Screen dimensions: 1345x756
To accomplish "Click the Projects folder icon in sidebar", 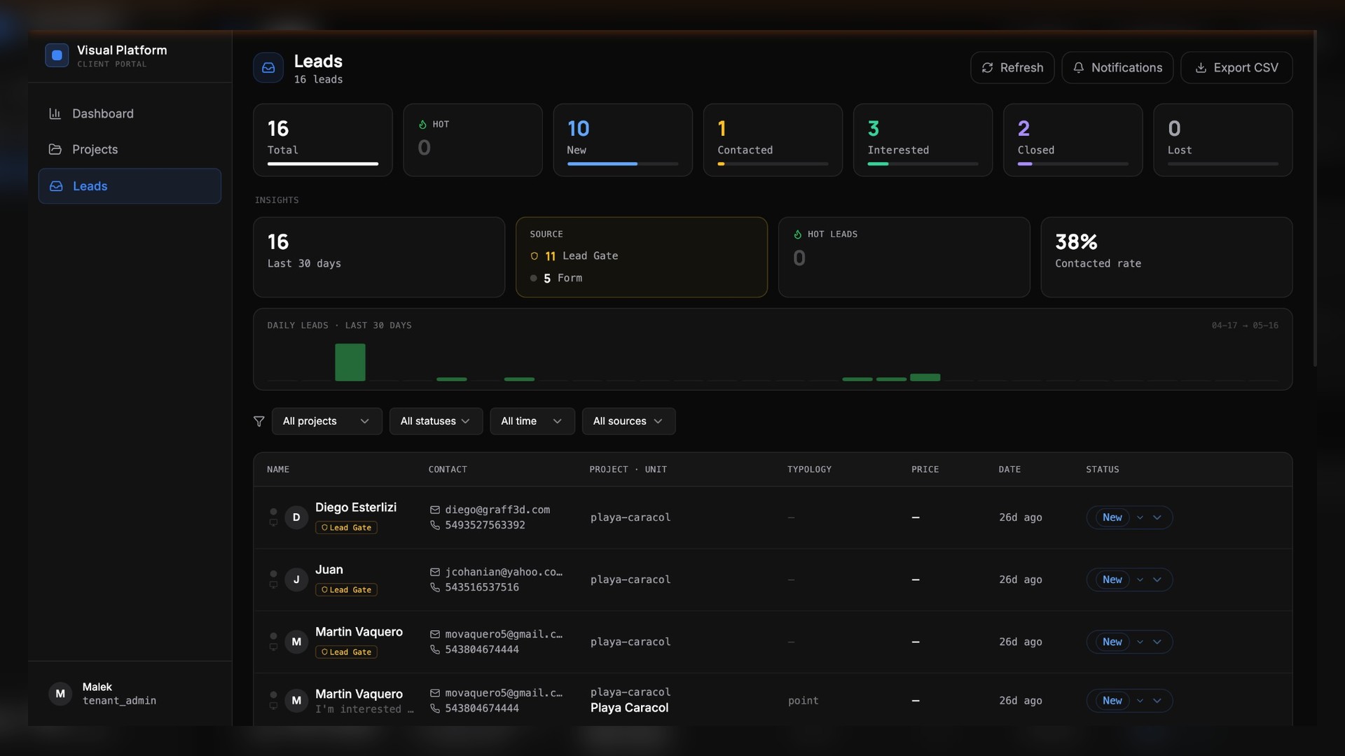I will [x=55, y=149].
